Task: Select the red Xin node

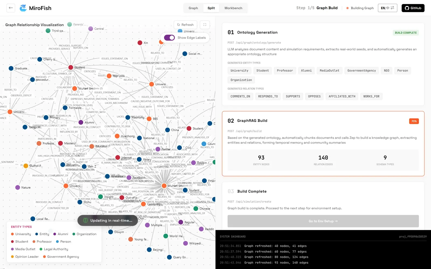Action: [140, 43]
